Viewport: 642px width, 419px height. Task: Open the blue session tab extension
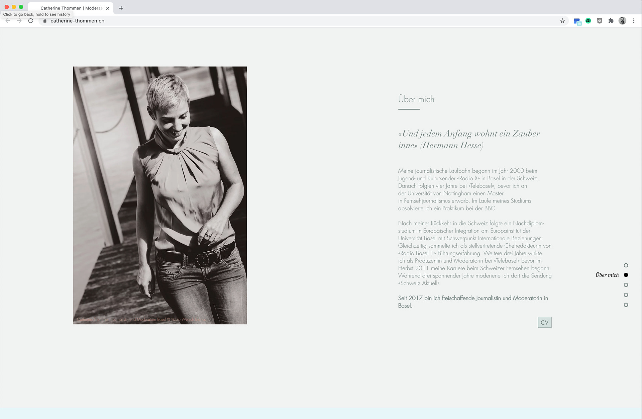577,21
